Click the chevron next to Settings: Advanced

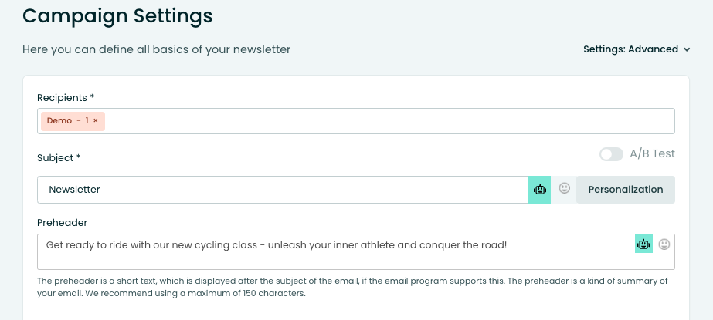tap(686, 49)
